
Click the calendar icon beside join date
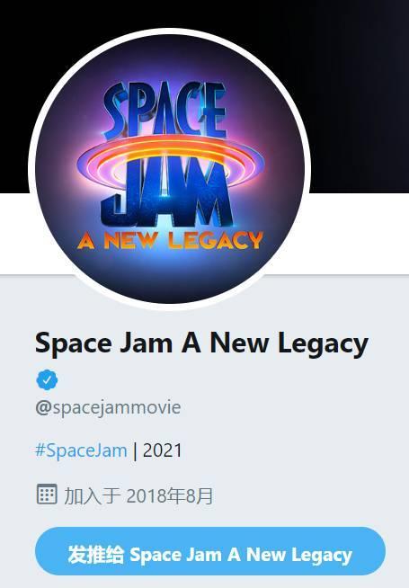[x=47, y=494]
